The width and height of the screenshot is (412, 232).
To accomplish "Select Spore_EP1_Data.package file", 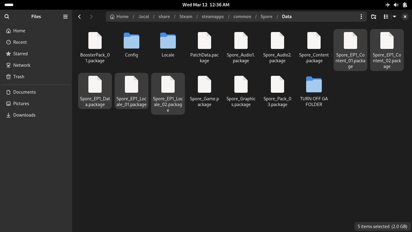I will click(95, 91).
